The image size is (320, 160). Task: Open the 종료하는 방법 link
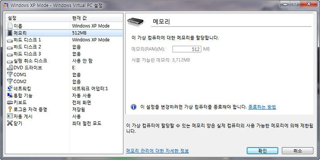coord(262,107)
